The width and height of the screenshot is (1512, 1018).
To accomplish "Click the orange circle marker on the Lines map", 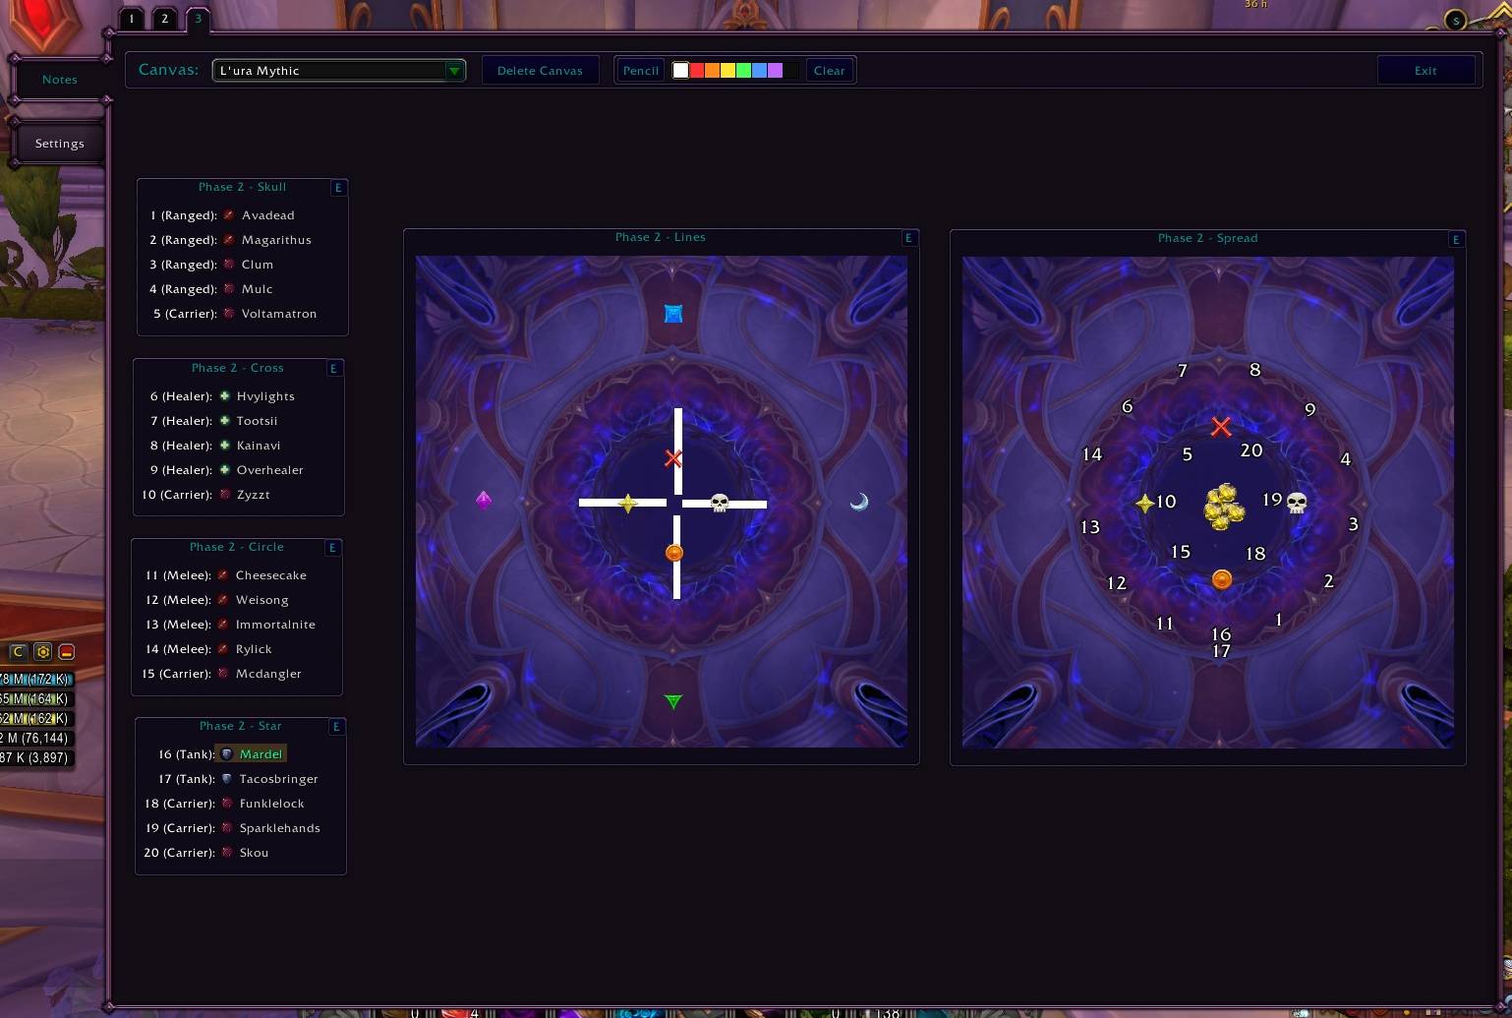I will [674, 553].
